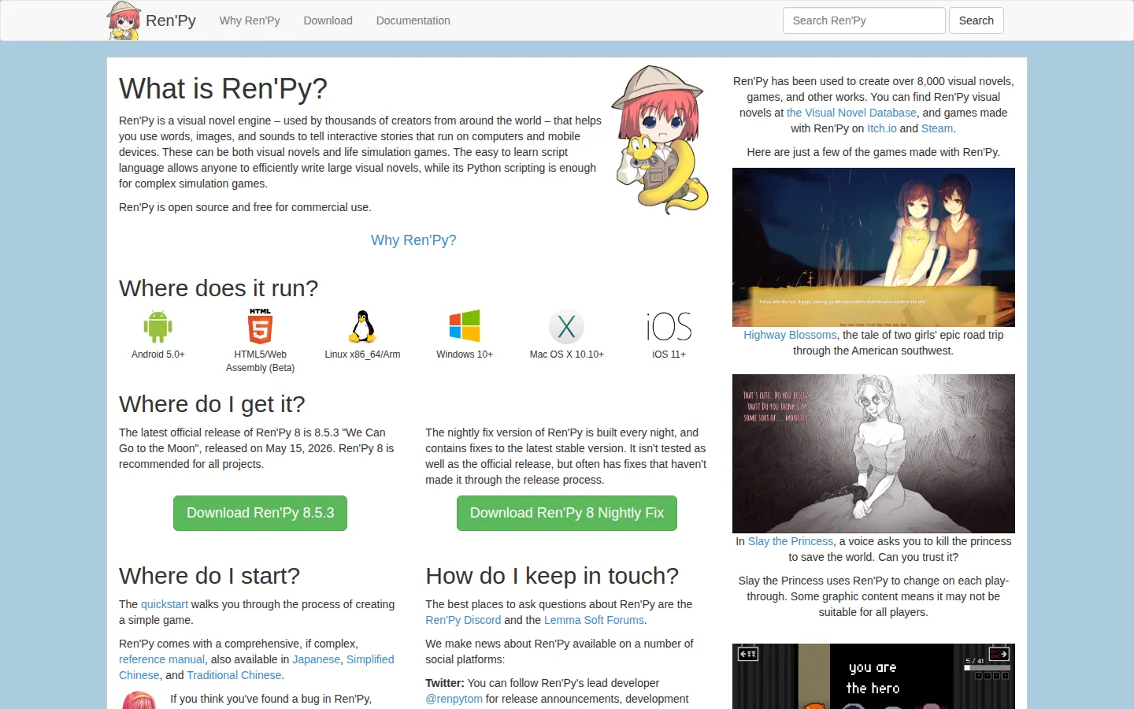Click the Eileen mascot with python image
This screenshot has height=709, width=1134.
pos(660,140)
